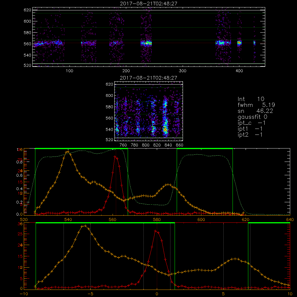Click x-axis label '620' below third plot
The height and width of the screenshot is (297, 297).
point(246,220)
